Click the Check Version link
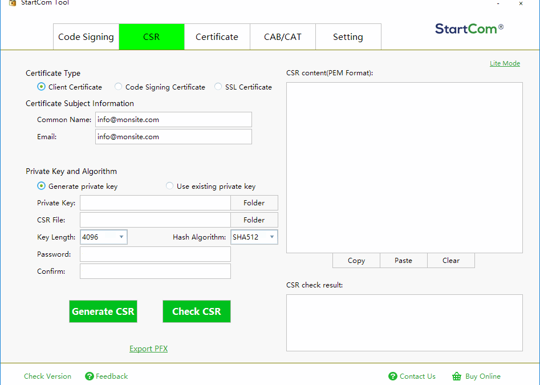 point(47,376)
